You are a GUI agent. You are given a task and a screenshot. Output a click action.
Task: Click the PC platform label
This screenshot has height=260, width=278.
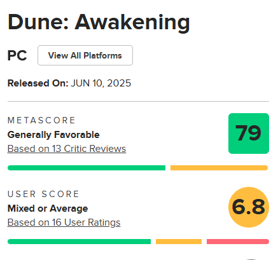[17, 55]
